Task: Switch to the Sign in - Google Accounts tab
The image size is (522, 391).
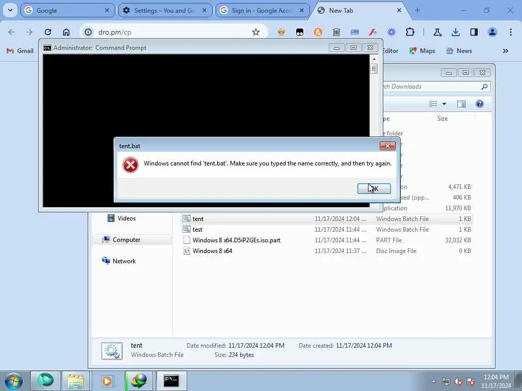Action: coord(262,11)
